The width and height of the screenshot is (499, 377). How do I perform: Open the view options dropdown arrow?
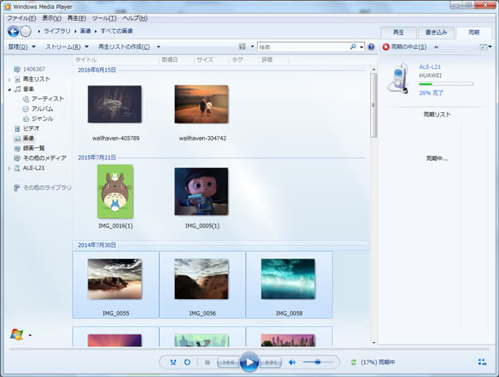[x=252, y=47]
